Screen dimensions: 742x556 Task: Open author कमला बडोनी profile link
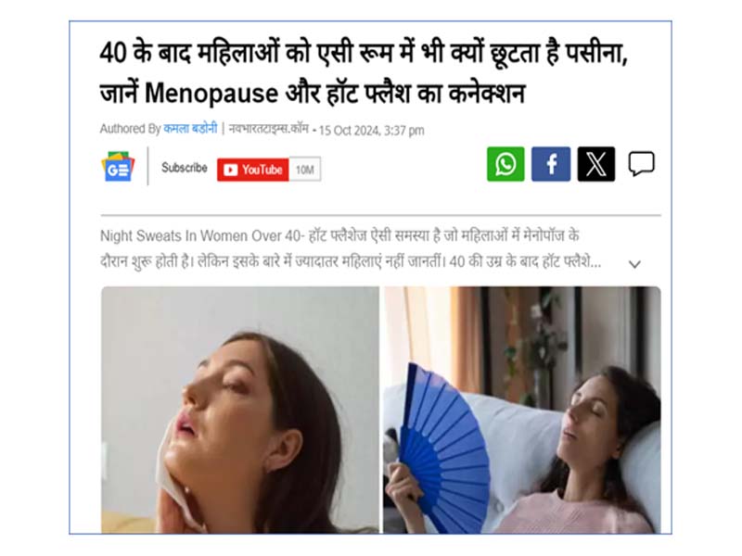[190, 129]
